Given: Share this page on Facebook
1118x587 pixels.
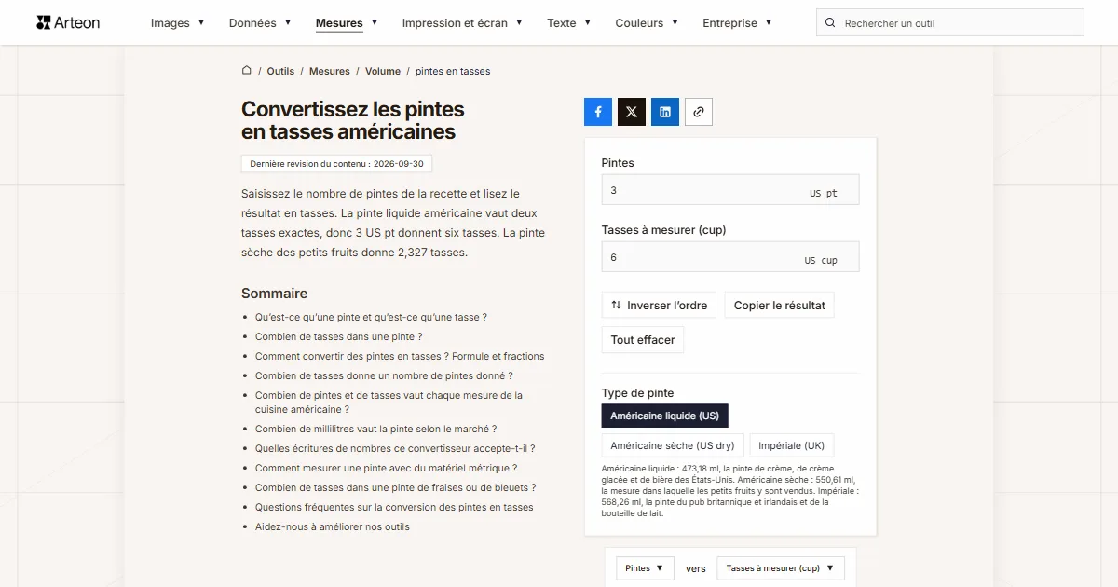Looking at the screenshot, I should point(598,112).
